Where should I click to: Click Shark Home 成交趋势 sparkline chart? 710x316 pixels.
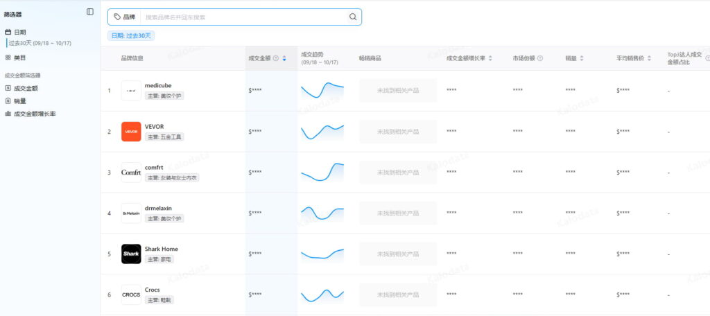[x=322, y=254]
